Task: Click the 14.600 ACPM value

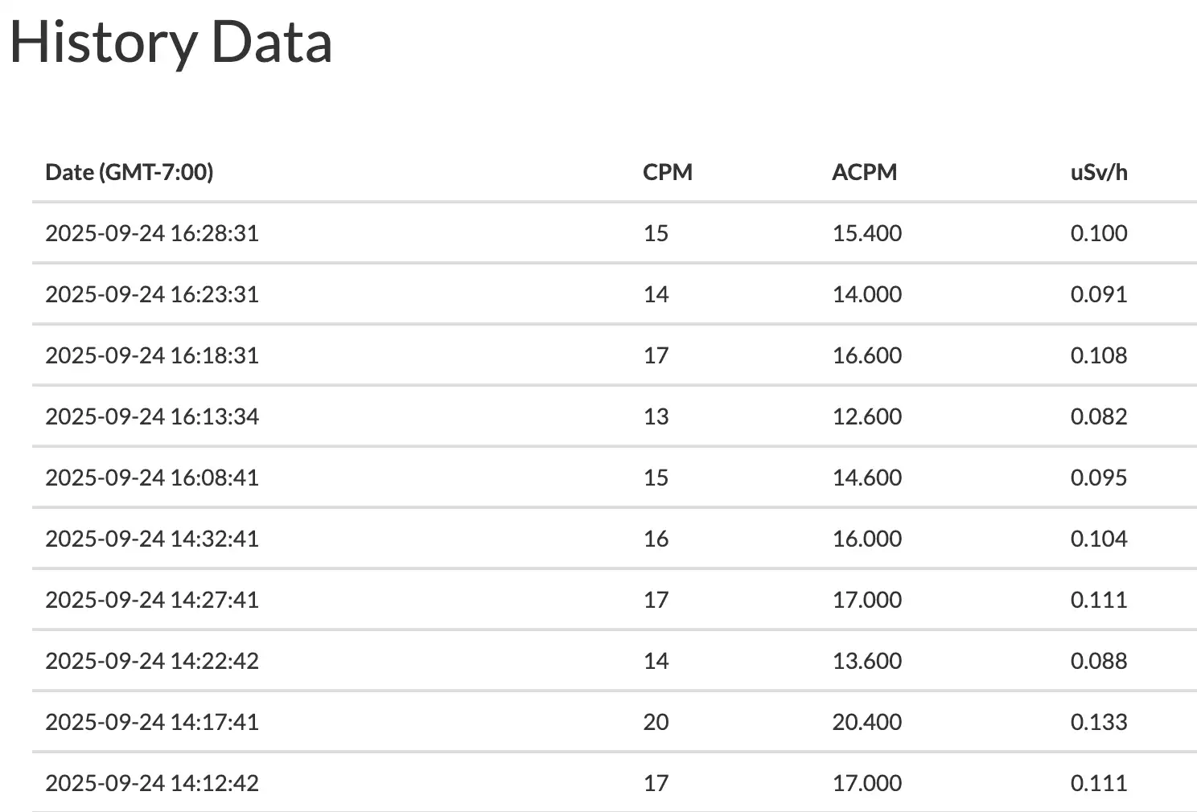Action: 867,478
